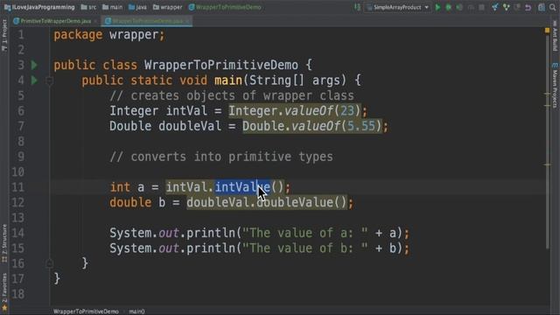The image size is (560, 315).
Task: Click the class name WrapperToPrimitiveDemo on line 3
Action: click(x=221, y=65)
